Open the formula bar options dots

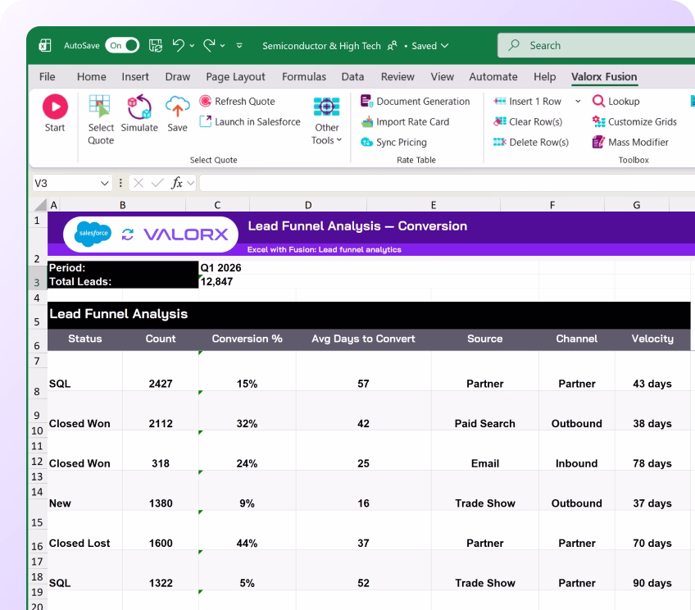(120, 183)
